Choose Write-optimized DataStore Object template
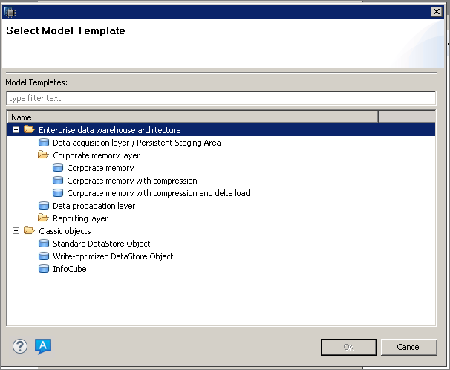Image resolution: width=450 pixels, height=370 pixels. coord(113,256)
